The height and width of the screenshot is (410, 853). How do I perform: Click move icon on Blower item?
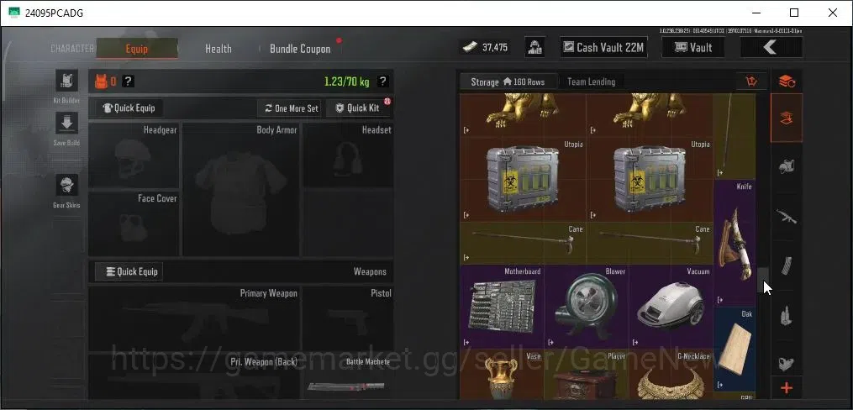(x=550, y=342)
